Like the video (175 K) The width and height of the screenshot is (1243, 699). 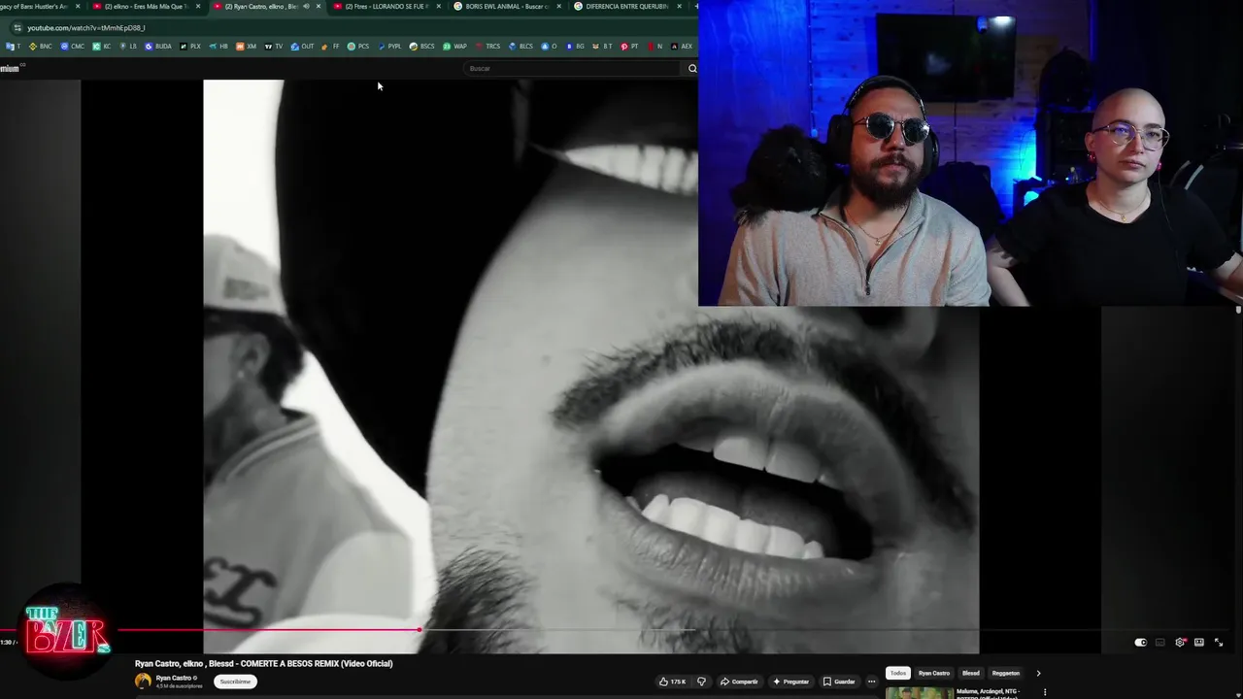(x=673, y=682)
